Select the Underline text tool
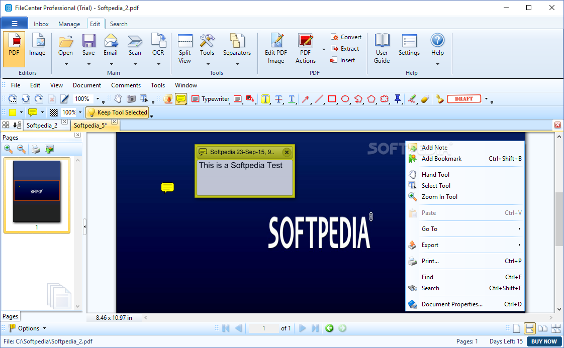 [292, 99]
